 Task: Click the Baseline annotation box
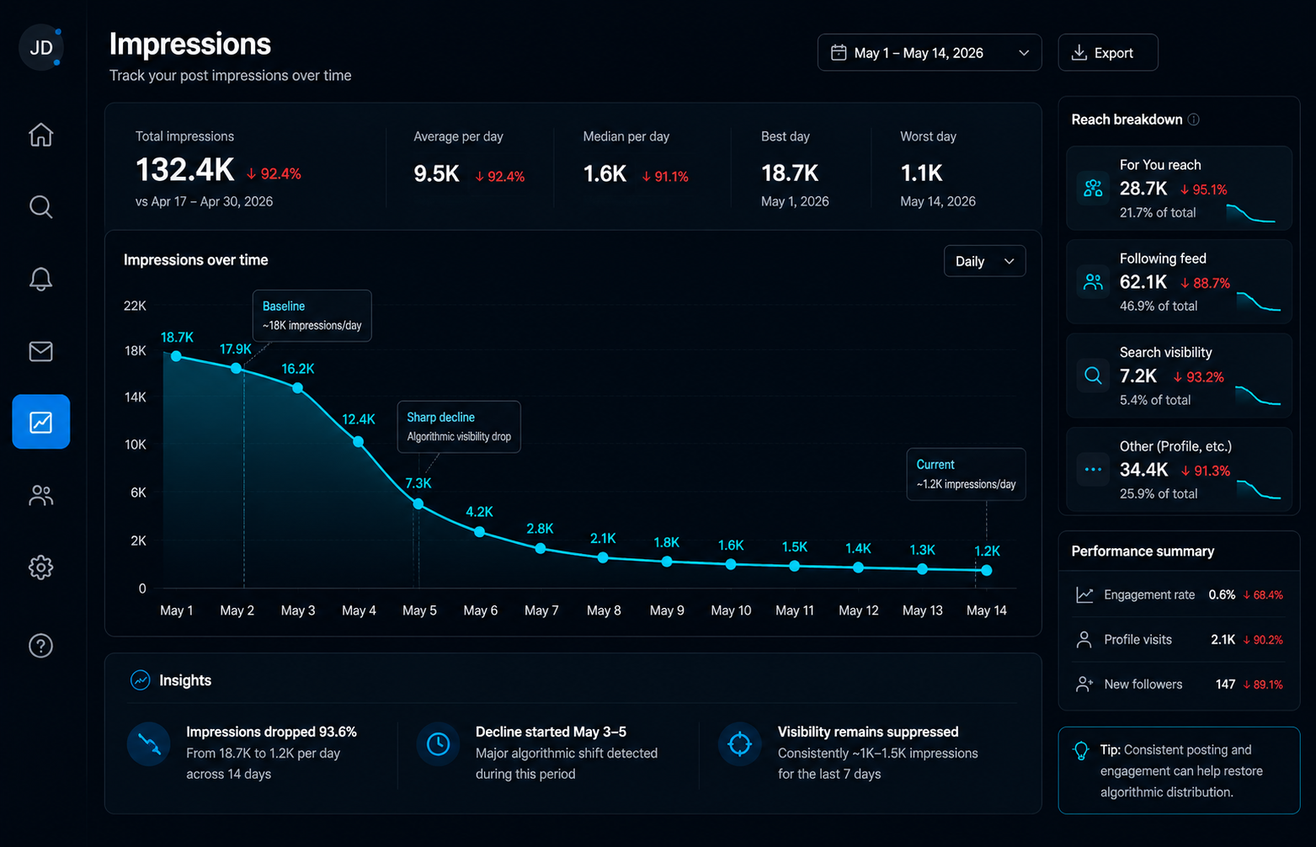click(x=312, y=316)
